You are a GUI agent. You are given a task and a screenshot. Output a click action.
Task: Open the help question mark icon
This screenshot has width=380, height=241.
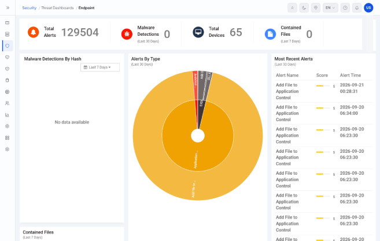coord(345,7)
